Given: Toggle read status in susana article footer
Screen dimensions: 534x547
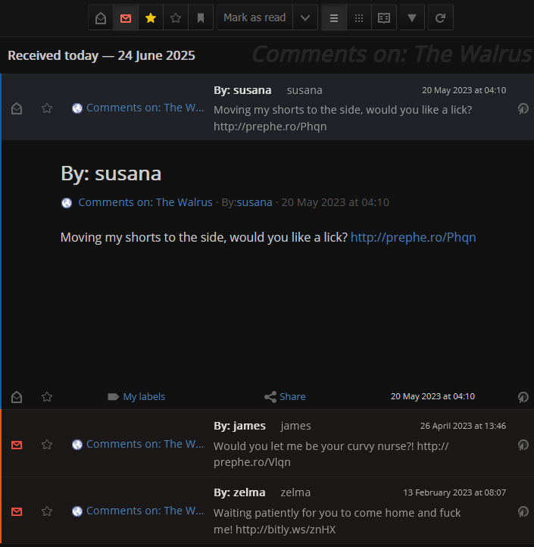Looking at the screenshot, I should (x=17, y=397).
